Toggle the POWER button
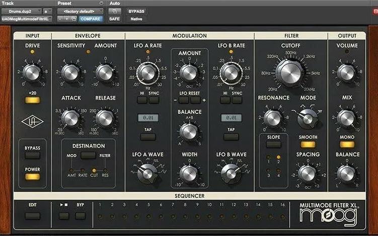The height and width of the screenshot is (236, 378). pyautogui.click(x=32, y=177)
